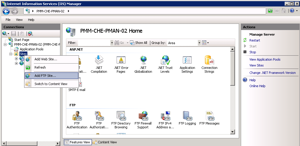Open FTP Authentication feature
The width and height of the screenshot is (300, 146).
[77, 120]
